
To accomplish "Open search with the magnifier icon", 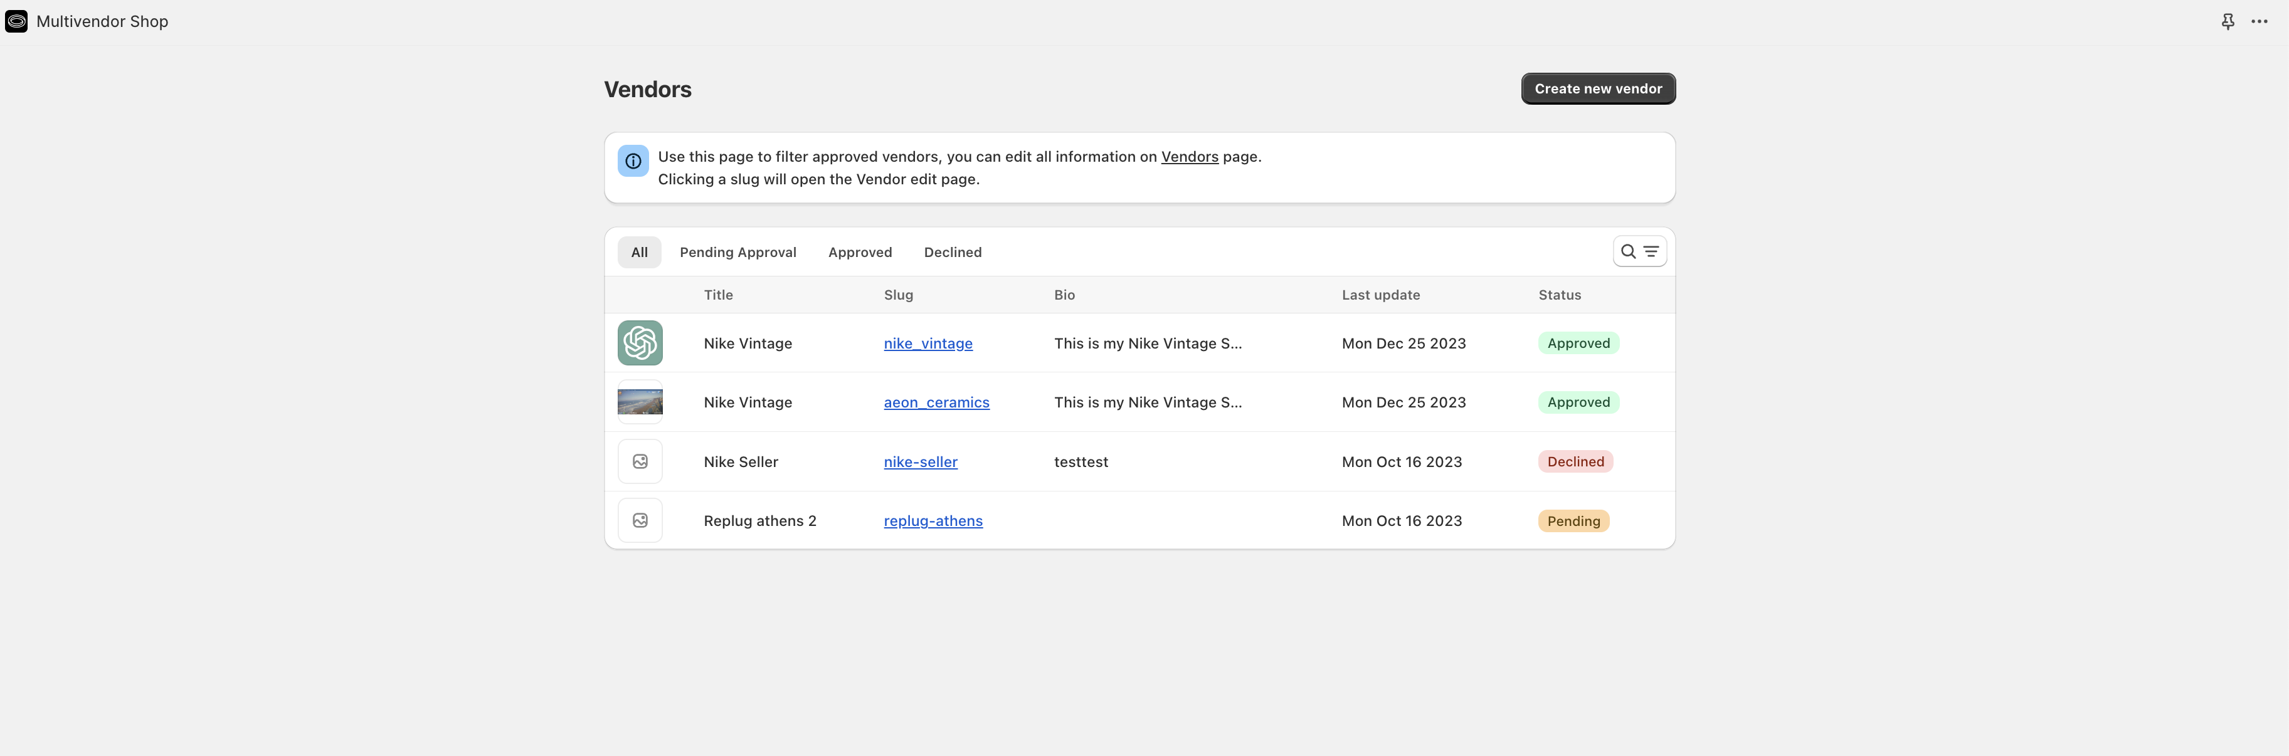I will (1629, 251).
